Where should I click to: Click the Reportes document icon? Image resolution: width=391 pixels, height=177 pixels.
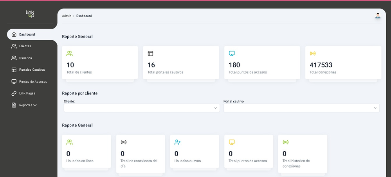coord(14,105)
